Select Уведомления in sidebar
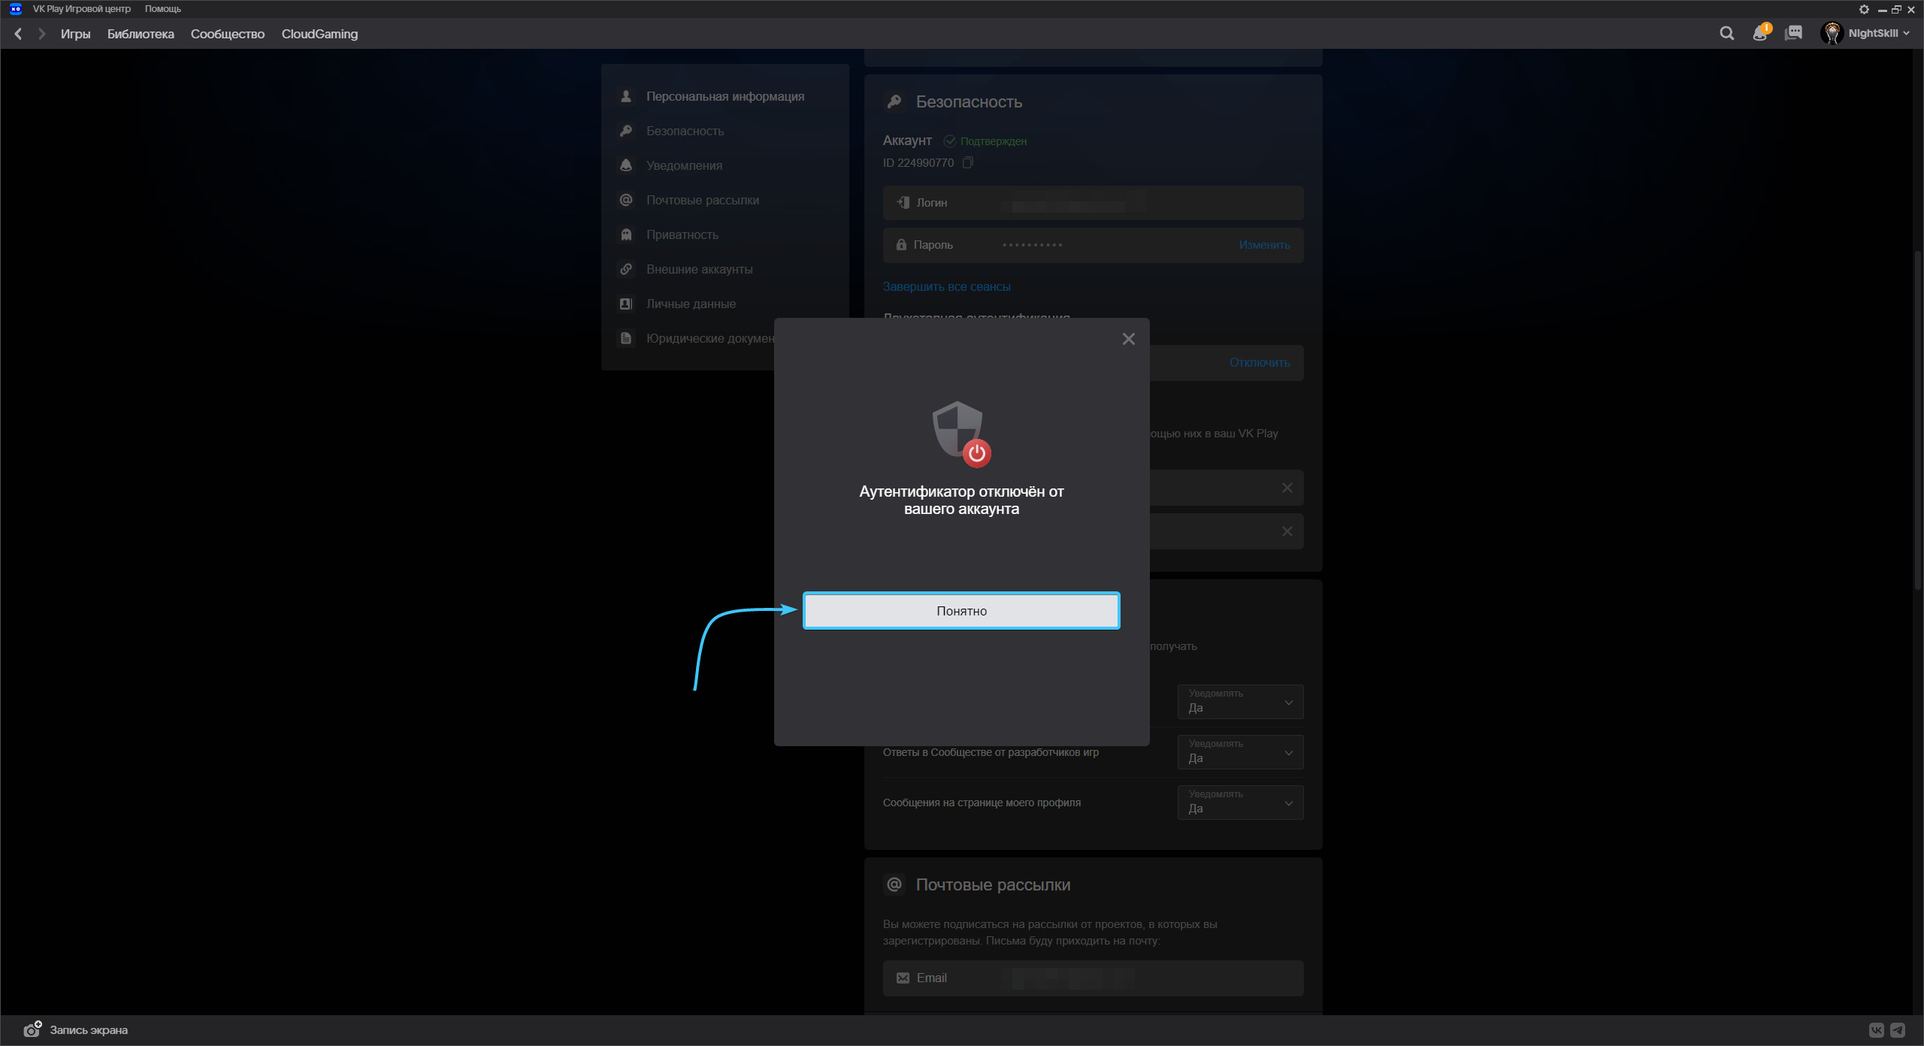Viewport: 1924px width, 1046px height. (x=684, y=165)
